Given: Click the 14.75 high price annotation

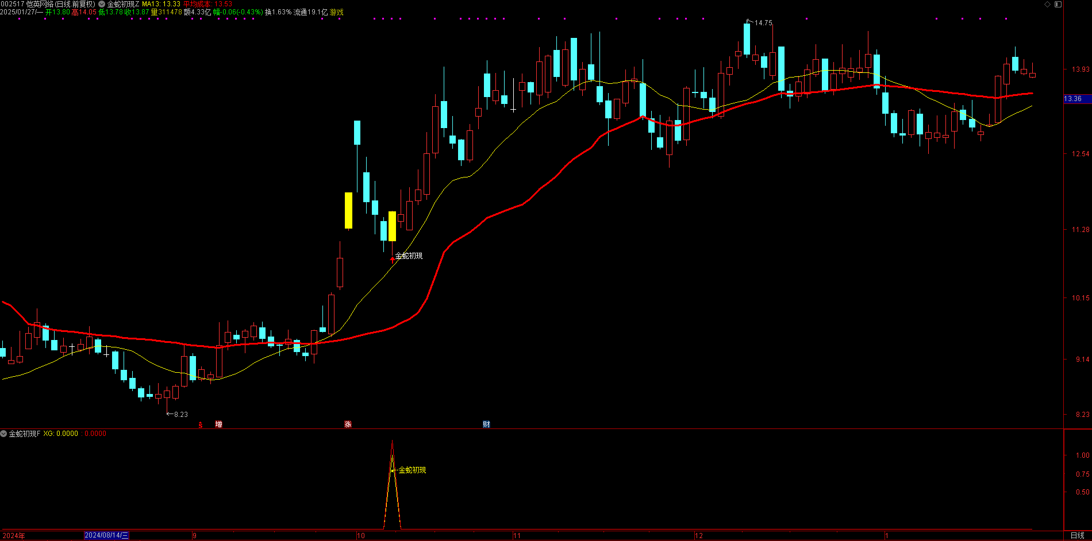Looking at the screenshot, I should (x=763, y=23).
